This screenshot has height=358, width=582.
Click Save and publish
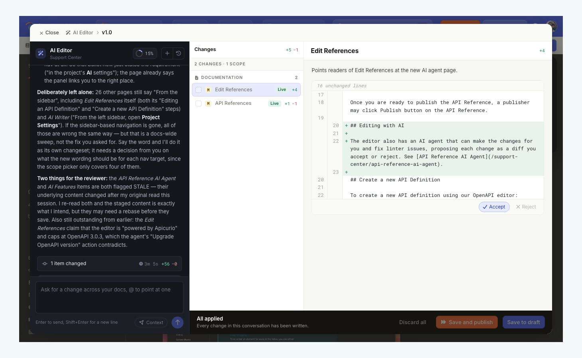tap(467, 322)
